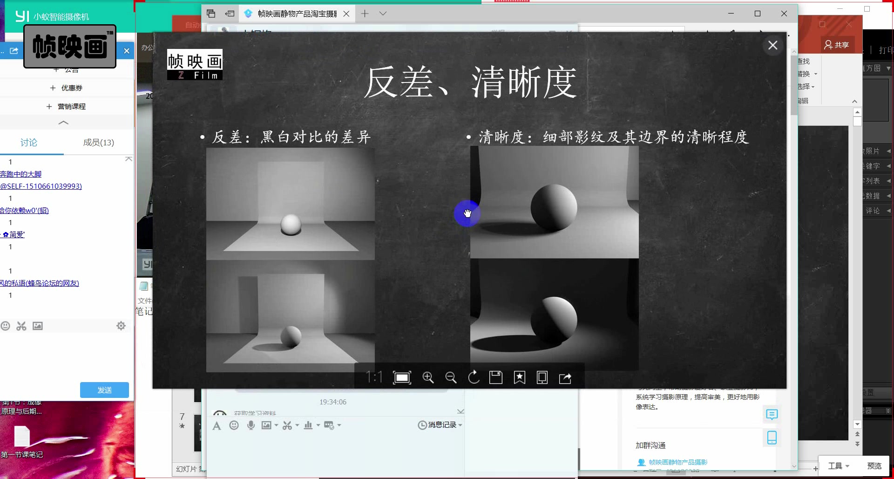This screenshot has width=894, height=479.
Task: Click the + 优惠券 item
Action: click(x=67, y=88)
